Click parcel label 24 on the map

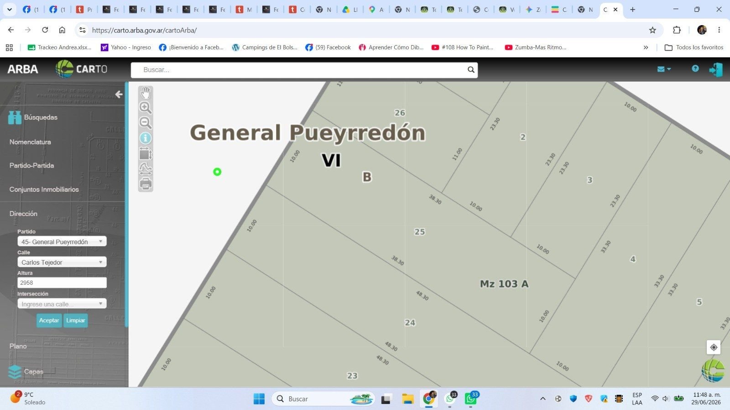410,323
